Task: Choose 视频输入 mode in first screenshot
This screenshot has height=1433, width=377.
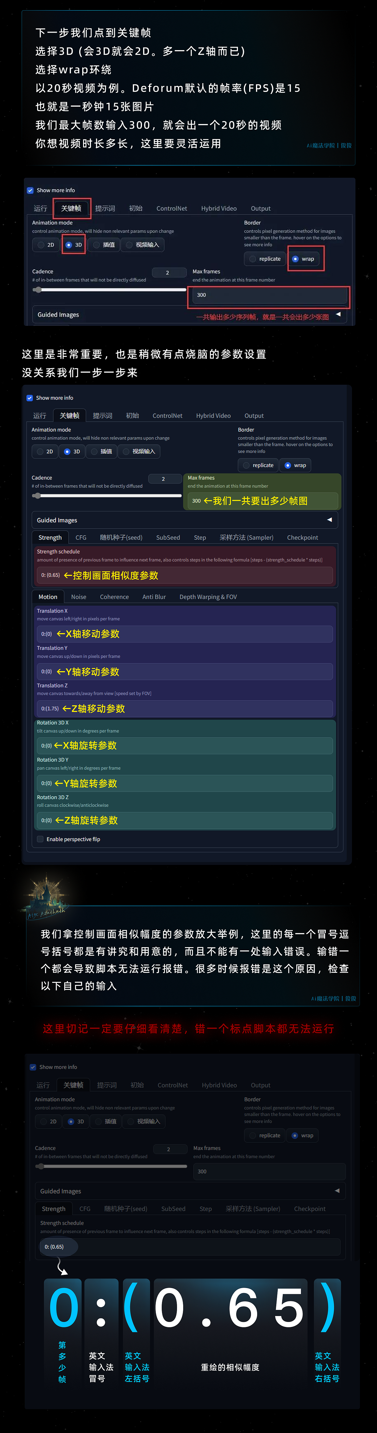Action: 142,245
